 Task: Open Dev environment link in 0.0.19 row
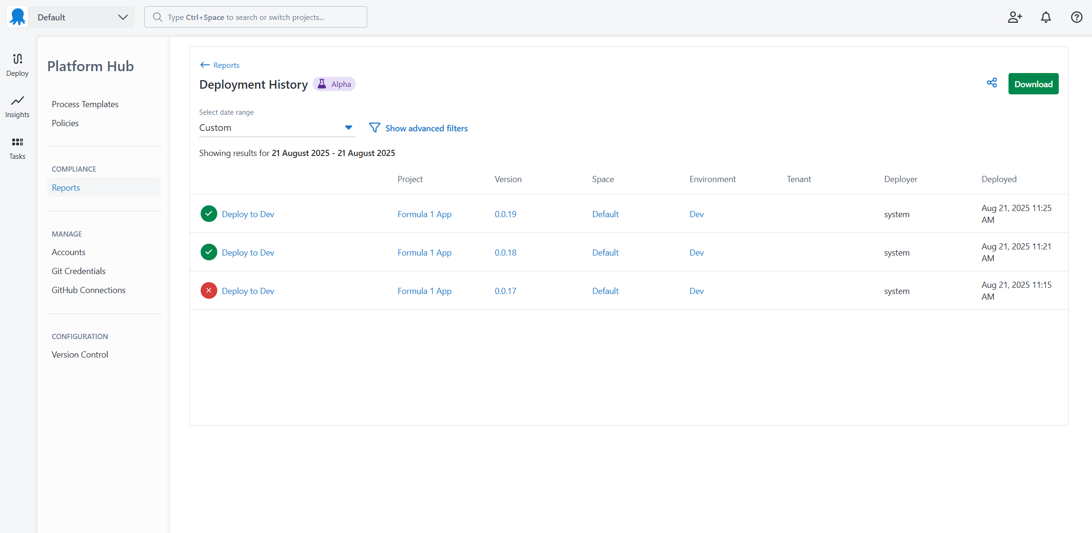[x=696, y=214]
